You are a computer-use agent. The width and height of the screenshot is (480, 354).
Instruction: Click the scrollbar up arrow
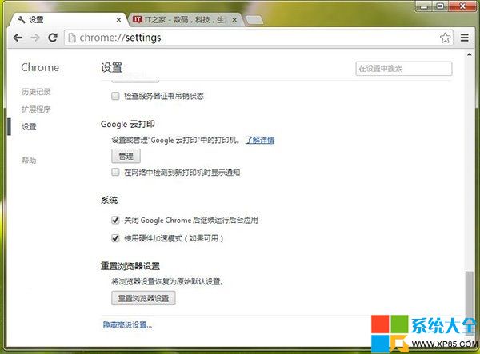tap(470, 54)
